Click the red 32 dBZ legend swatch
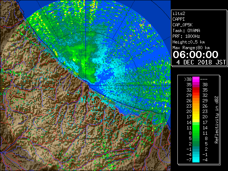This screenshot has width=228, height=171. pos(196,90)
